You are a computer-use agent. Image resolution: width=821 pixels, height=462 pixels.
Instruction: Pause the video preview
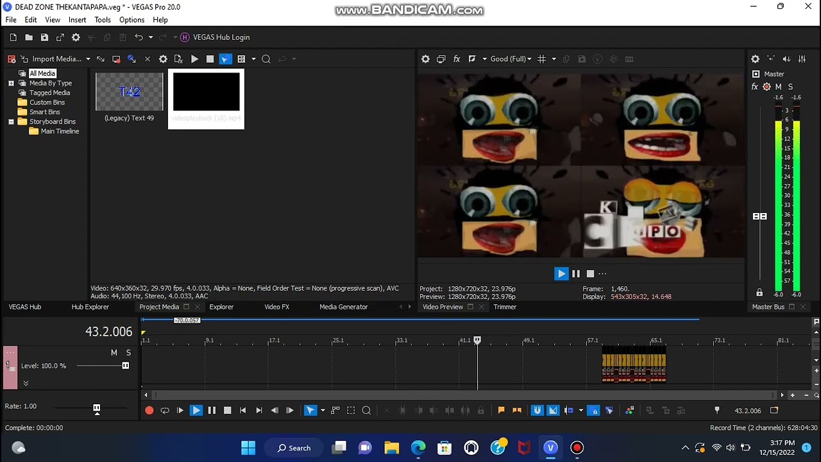pos(576,273)
